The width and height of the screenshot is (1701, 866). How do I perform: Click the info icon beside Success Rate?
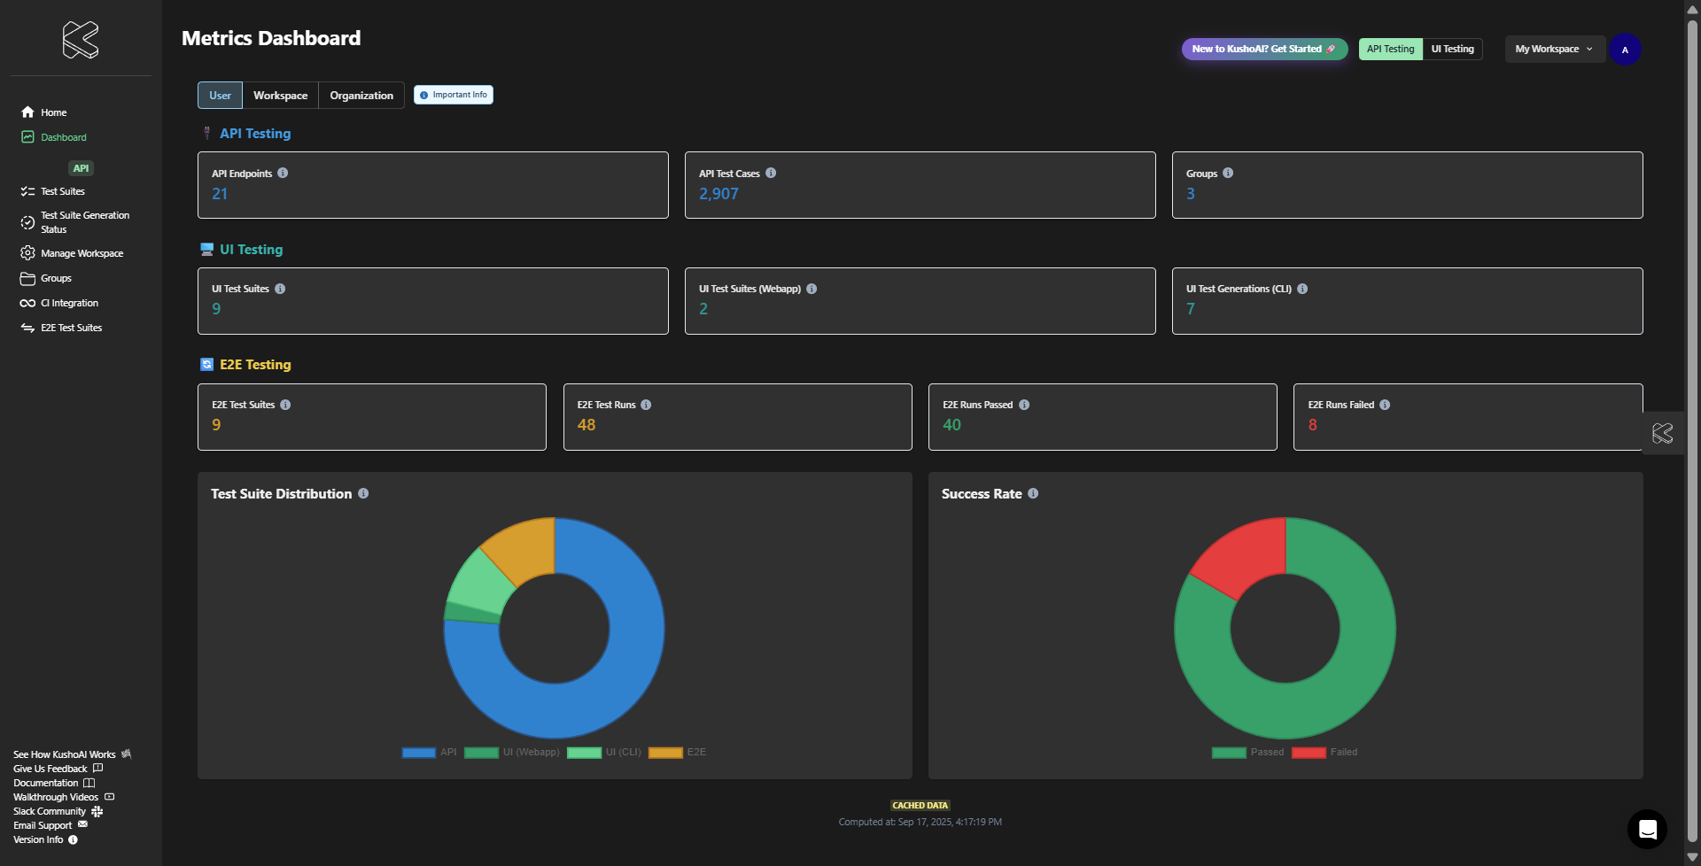[x=1033, y=493]
